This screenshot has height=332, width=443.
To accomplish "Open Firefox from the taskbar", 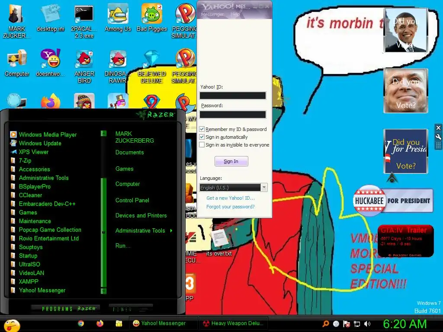I will coord(100,323).
